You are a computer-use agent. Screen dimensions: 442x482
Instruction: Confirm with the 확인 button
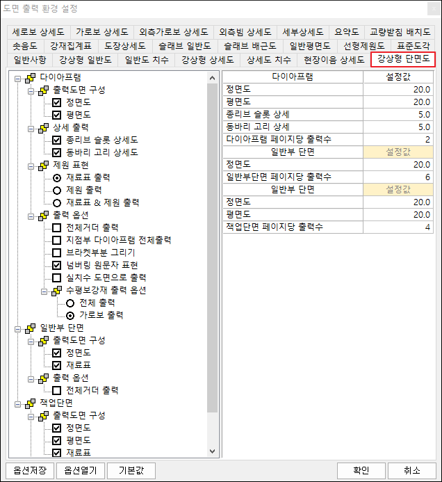point(361,470)
